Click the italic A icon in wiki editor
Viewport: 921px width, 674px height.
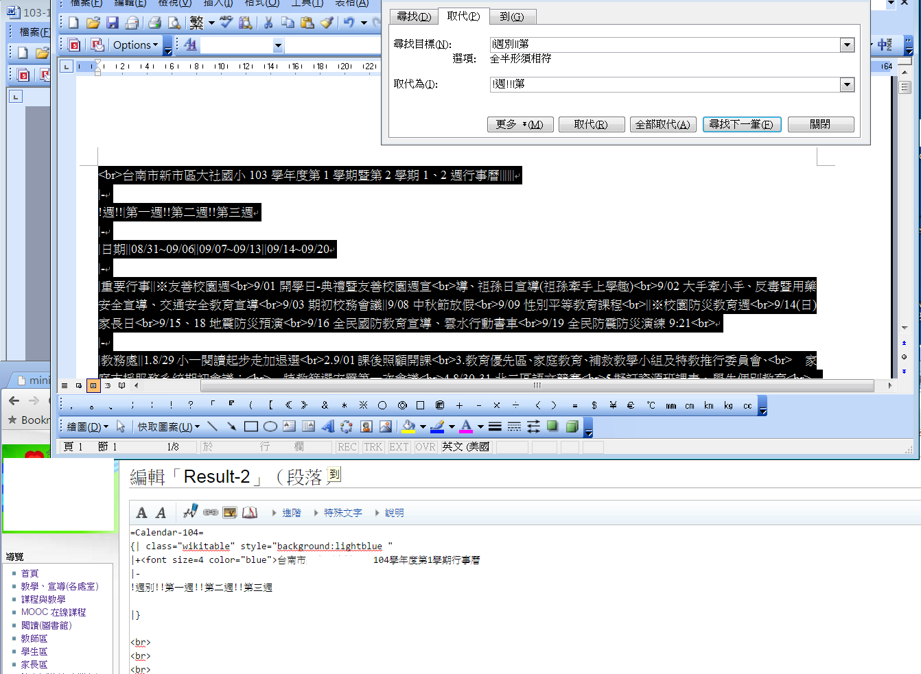tap(161, 512)
